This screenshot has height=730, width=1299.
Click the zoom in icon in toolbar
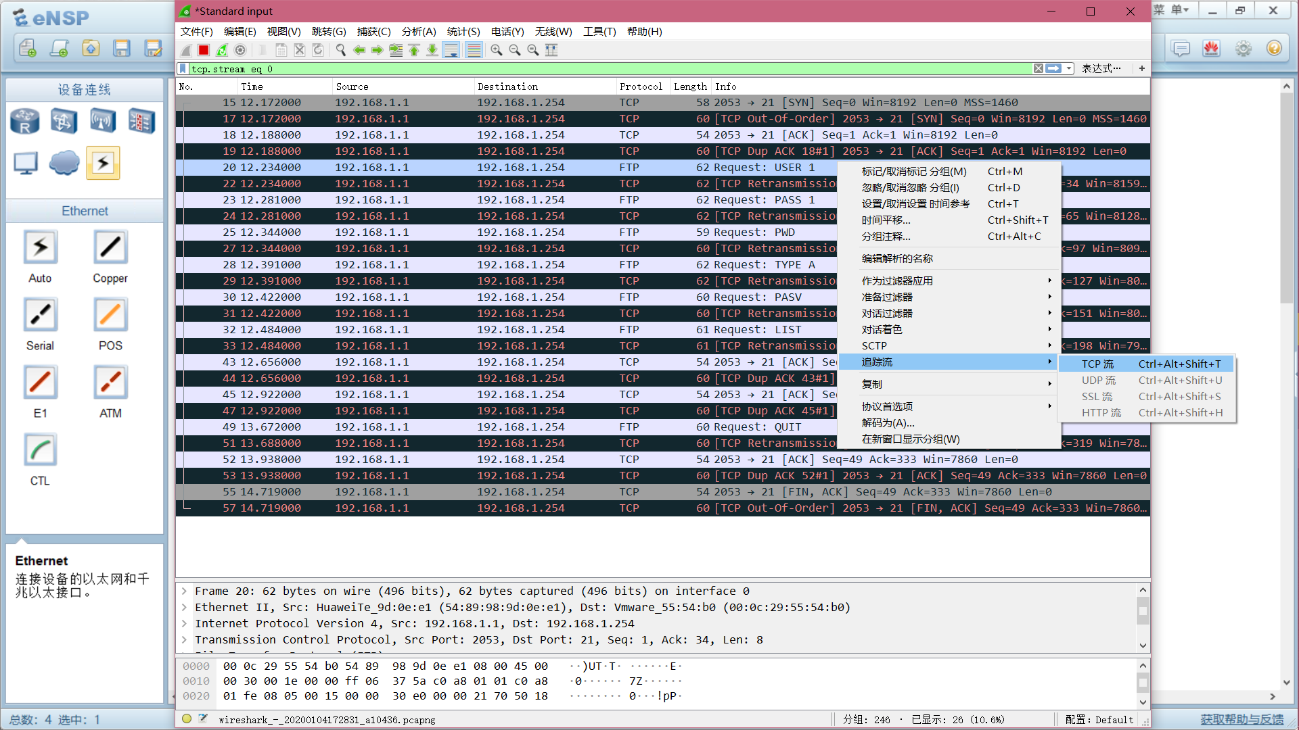[497, 50]
